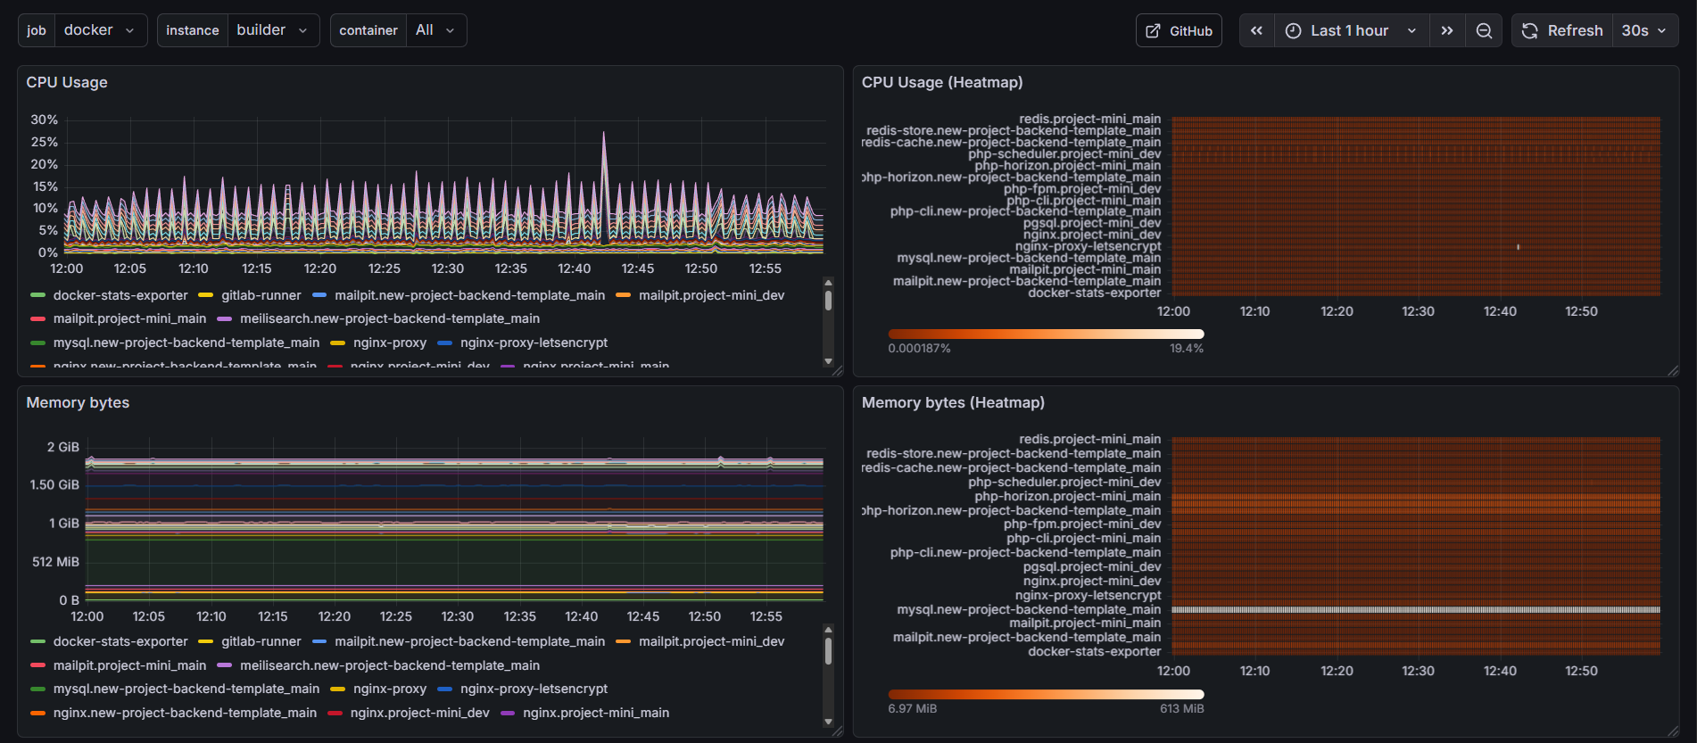Click resize handle of CPU Usage Heatmap panel
Image resolution: width=1697 pixels, height=743 pixels.
pyautogui.click(x=1673, y=370)
